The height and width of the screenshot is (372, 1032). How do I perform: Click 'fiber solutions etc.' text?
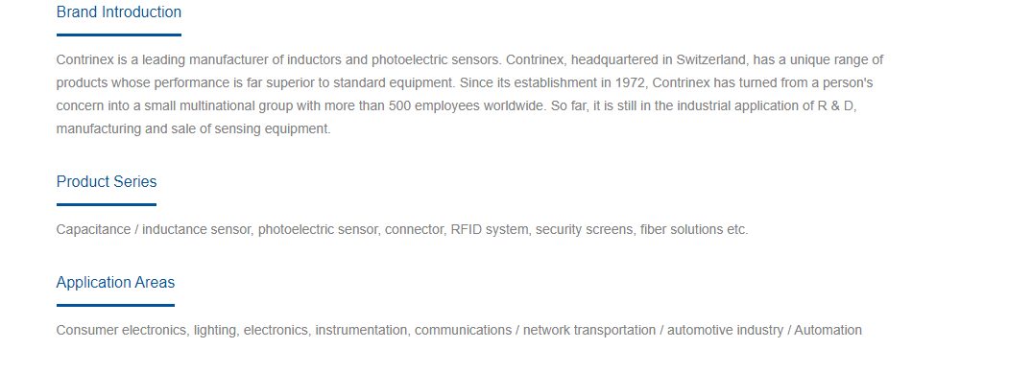click(694, 229)
